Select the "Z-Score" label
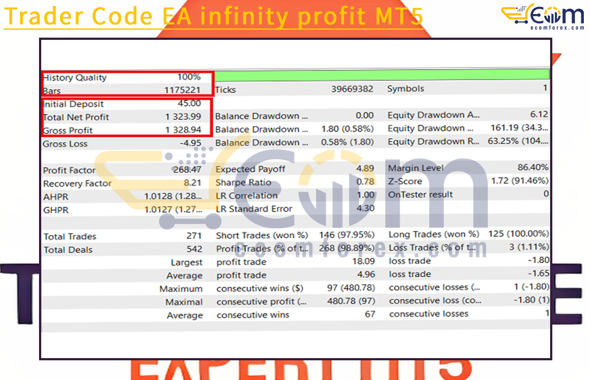This screenshot has width=590, height=380. click(405, 181)
